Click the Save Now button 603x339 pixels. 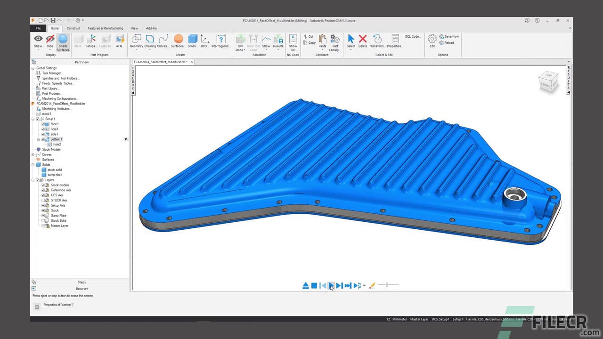pyautogui.click(x=448, y=36)
